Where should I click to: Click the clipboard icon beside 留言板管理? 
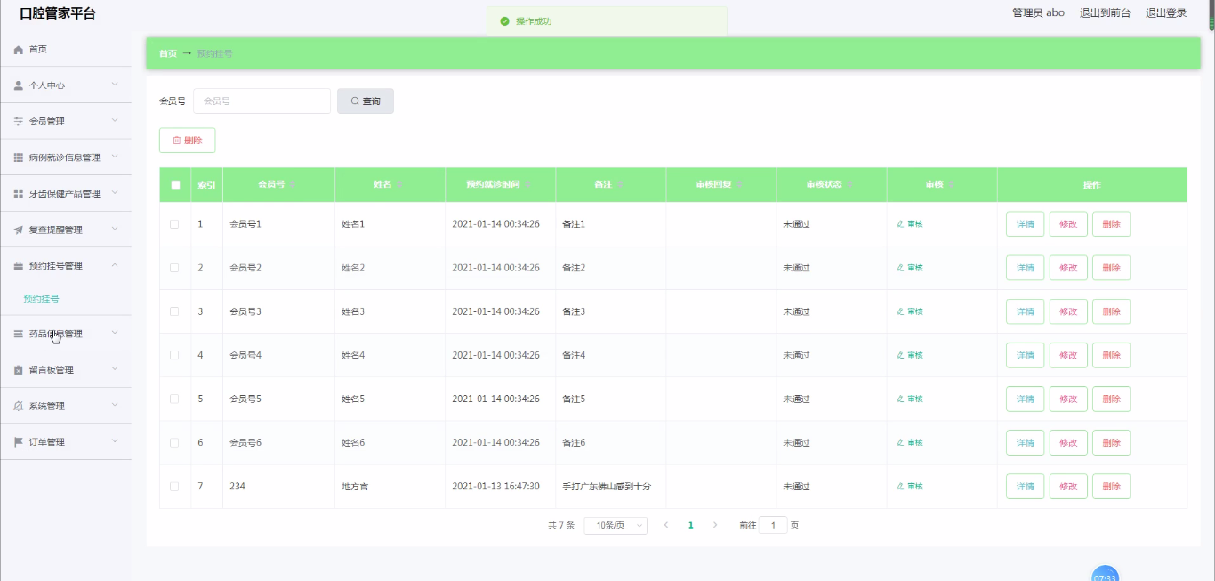coord(18,370)
